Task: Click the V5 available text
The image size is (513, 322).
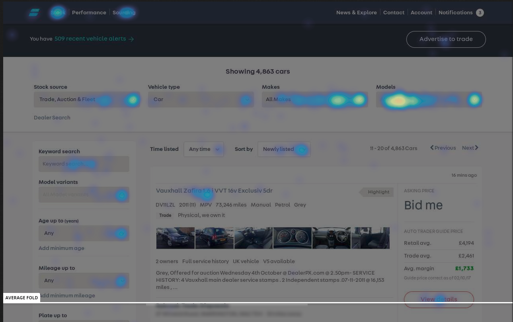Action: point(279,261)
